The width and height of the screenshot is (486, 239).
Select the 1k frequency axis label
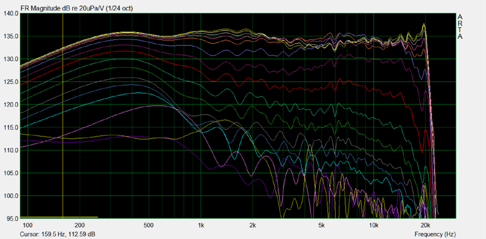tap(201, 225)
